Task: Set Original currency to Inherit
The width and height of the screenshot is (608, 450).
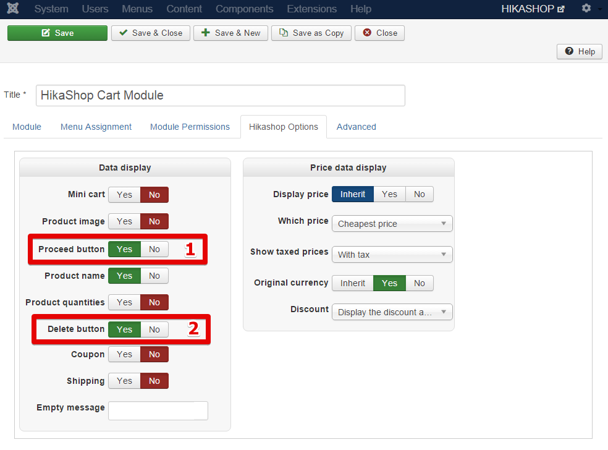Action: click(x=353, y=283)
